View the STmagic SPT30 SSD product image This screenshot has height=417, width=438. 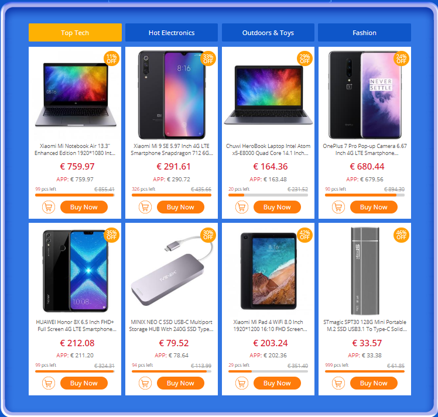point(365,271)
